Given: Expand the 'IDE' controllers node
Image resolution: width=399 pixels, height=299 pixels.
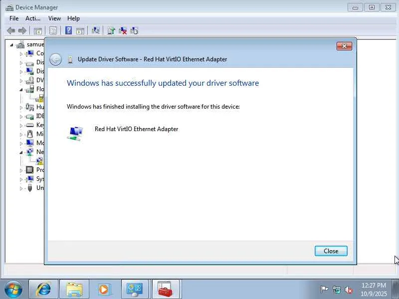Looking at the screenshot, I should pos(21,117).
